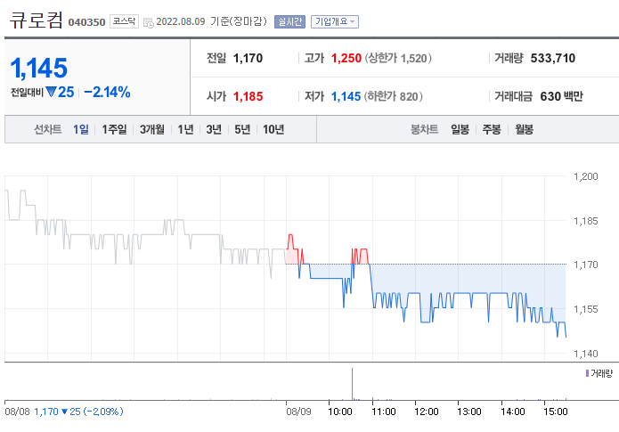Show the 10년 chart period
The width and height of the screenshot is (619, 432).
pos(273,129)
